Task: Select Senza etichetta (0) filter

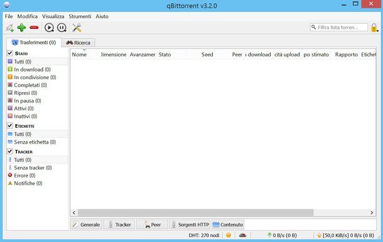Action: pyautogui.click(x=38, y=142)
